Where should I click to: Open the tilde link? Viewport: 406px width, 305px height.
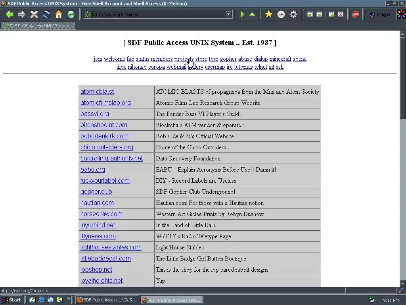click(121, 67)
